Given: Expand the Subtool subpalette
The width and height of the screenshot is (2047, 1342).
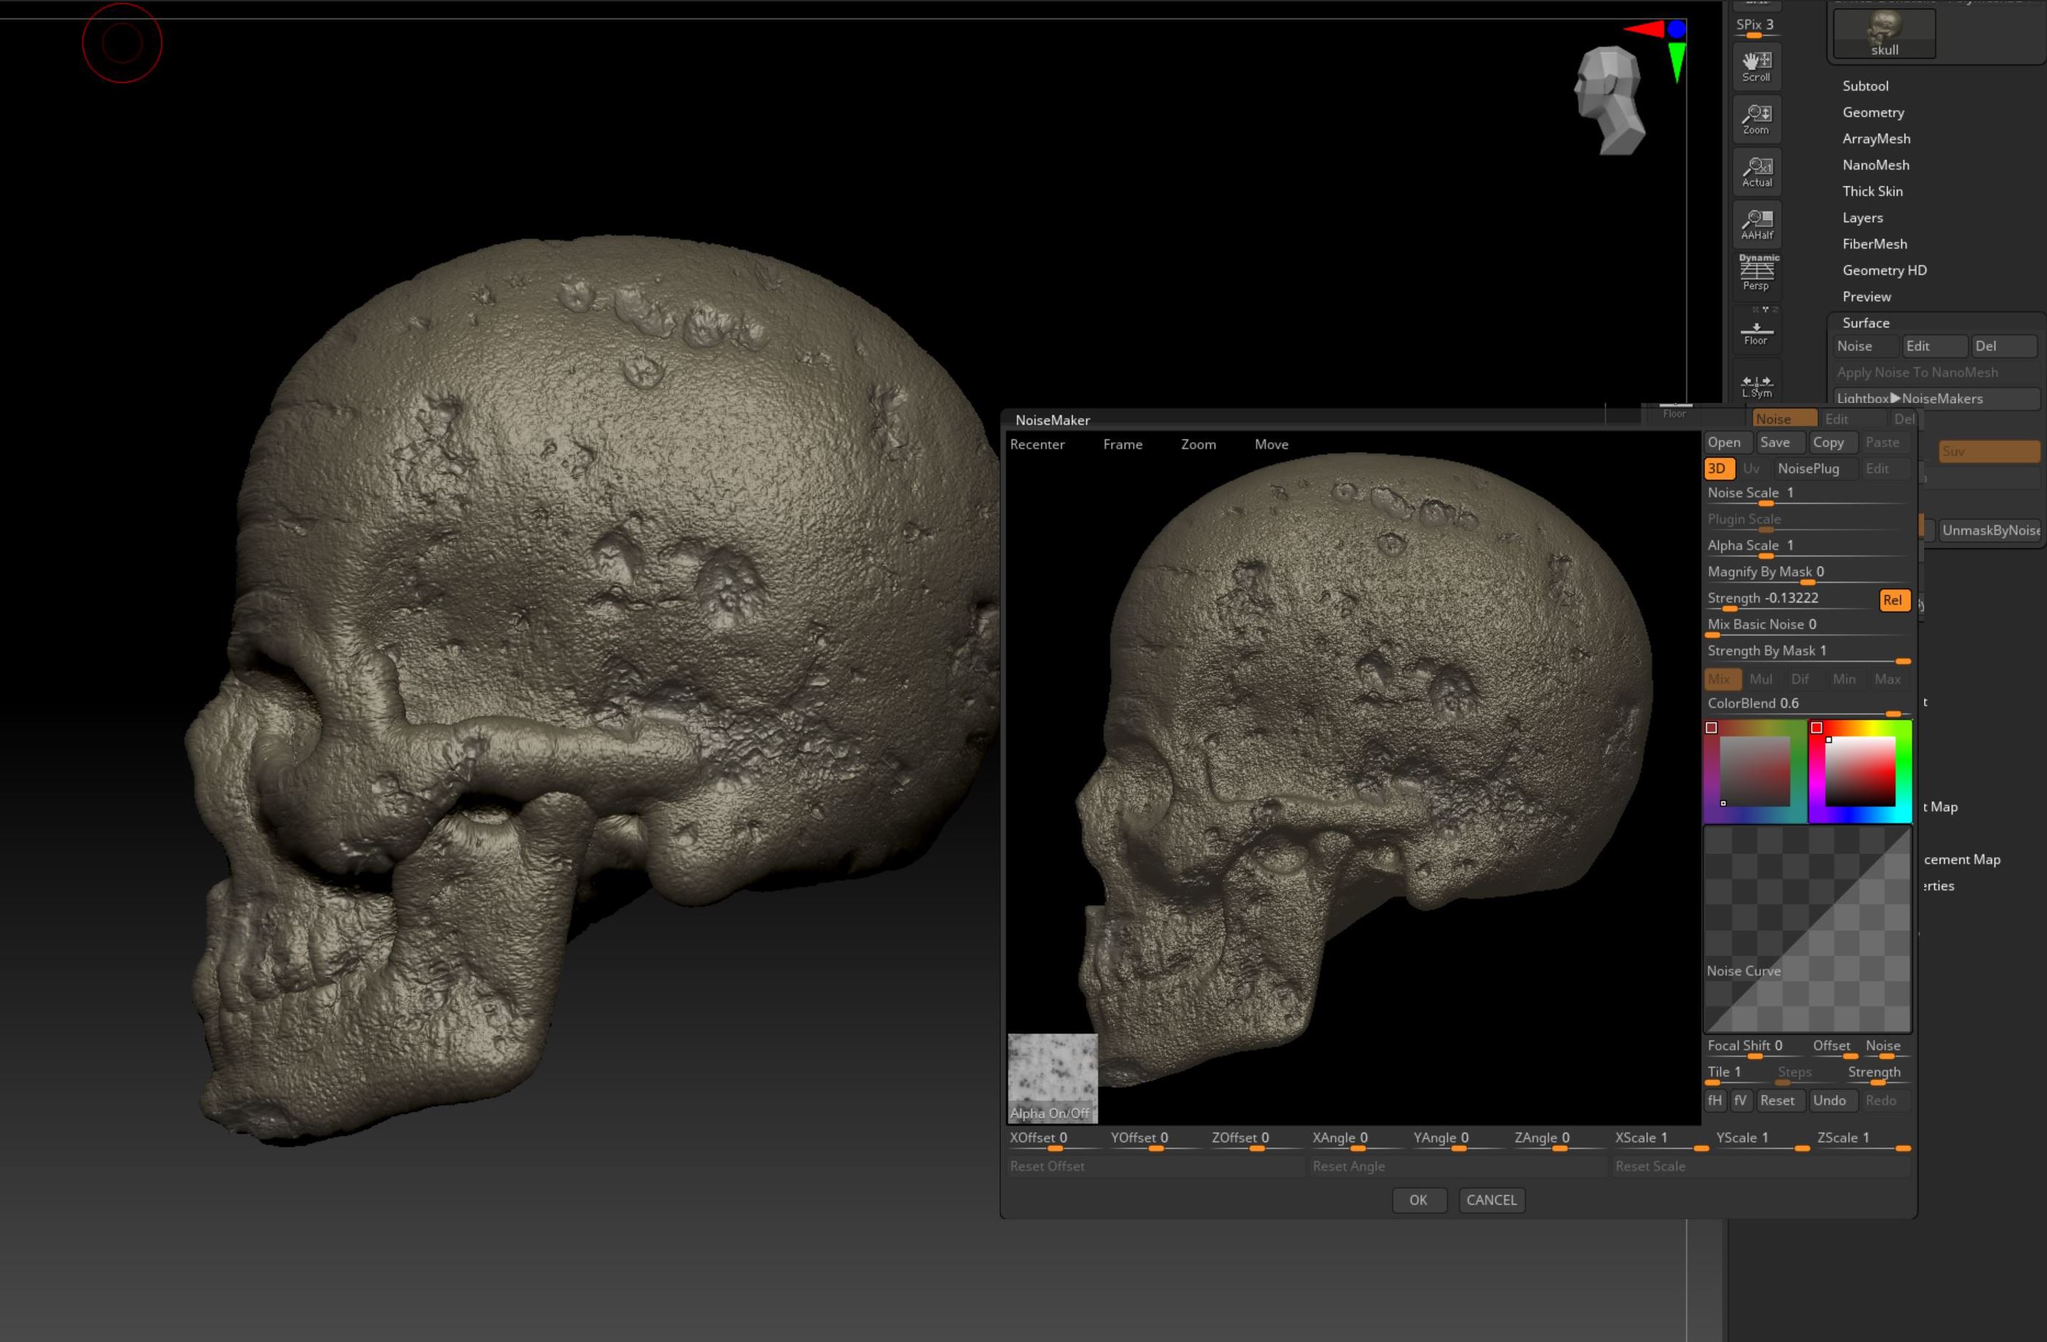Looking at the screenshot, I should [x=1865, y=86].
